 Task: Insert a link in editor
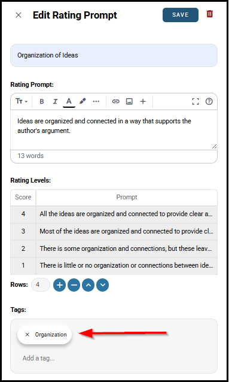tap(115, 101)
